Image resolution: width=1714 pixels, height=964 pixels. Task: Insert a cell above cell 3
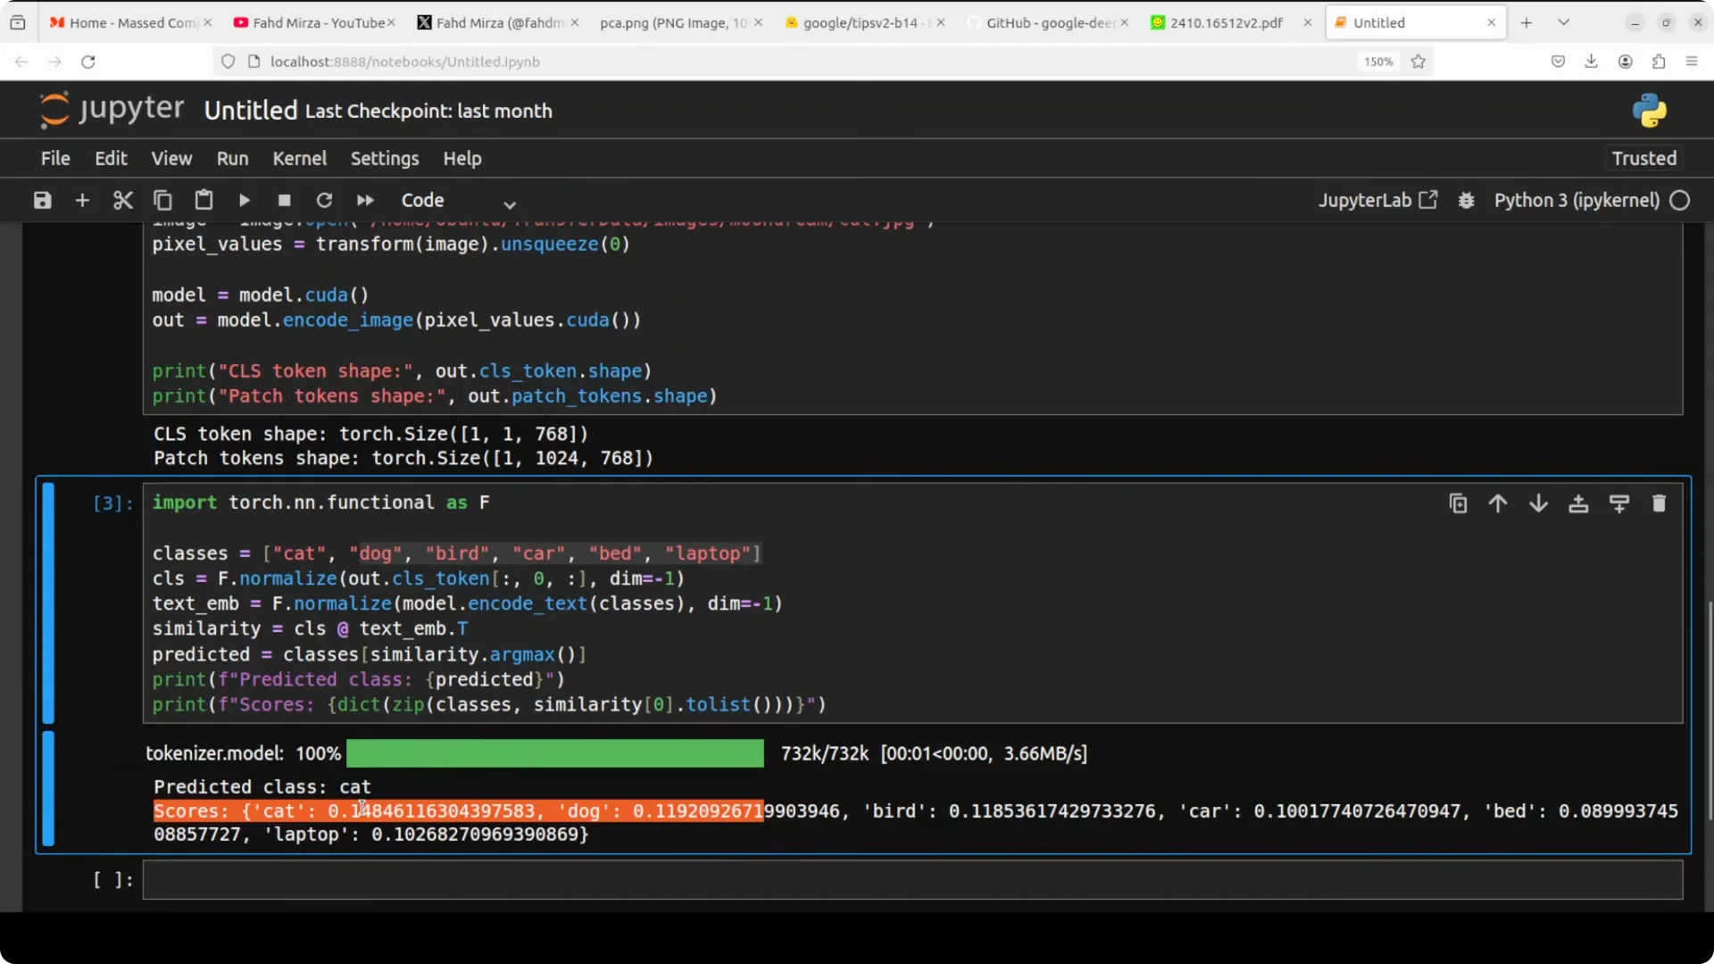pos(1578,503)
